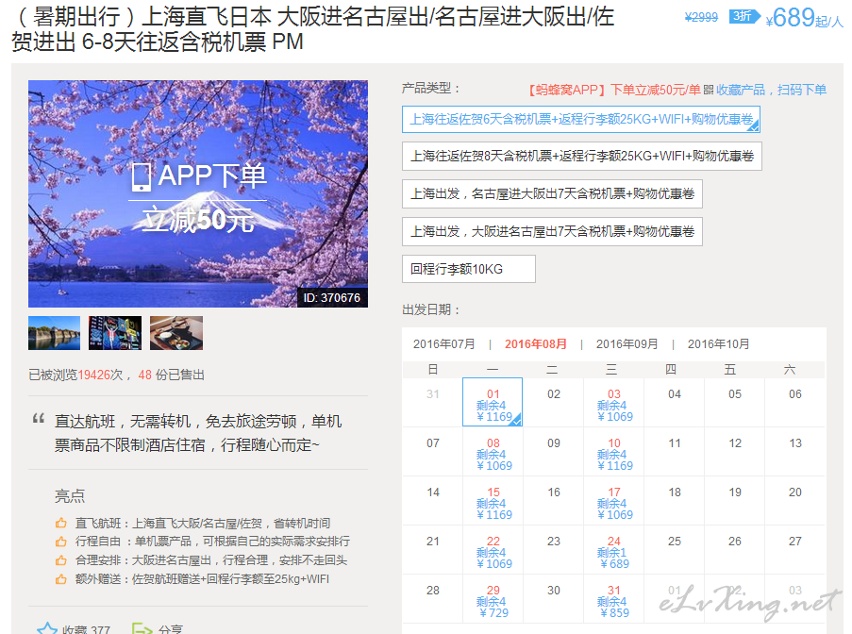Select the 回程行李额10KG option
The width and height of the screenshot is (852, 634).
pyautogui.click(x=468, y=269)
